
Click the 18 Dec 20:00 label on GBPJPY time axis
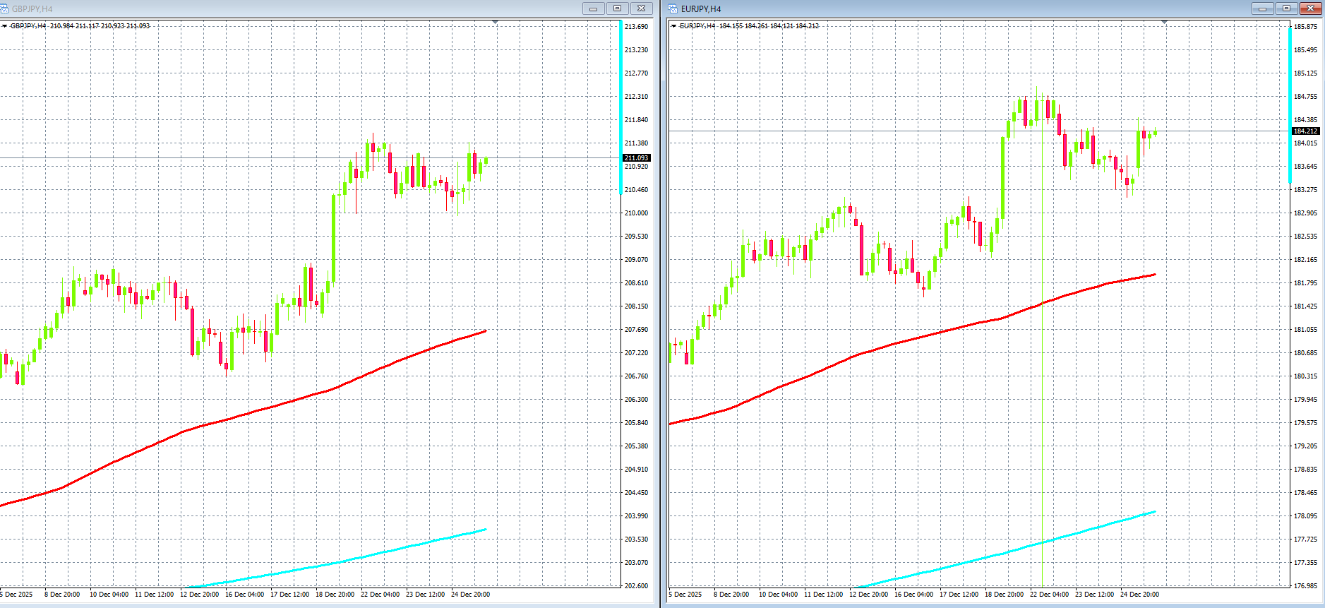(x=335, y=595)
